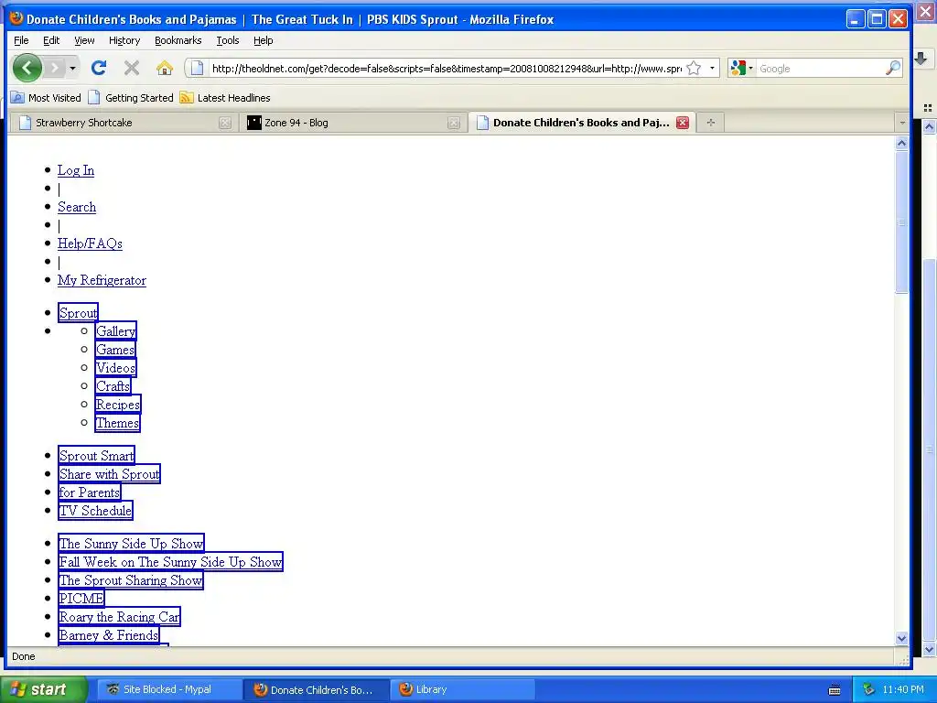Open The Sunny Side Up Show link
Screen dimensions: 937x703
coord(132,544)
